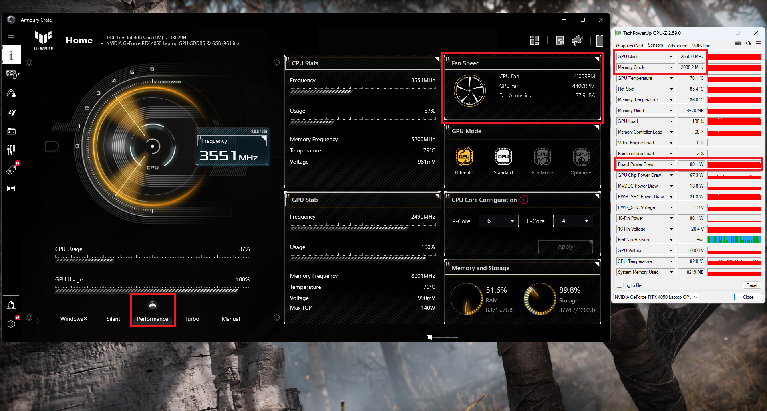Open the Settings gear icon in Armoury Crate

(x=11, y=324)
